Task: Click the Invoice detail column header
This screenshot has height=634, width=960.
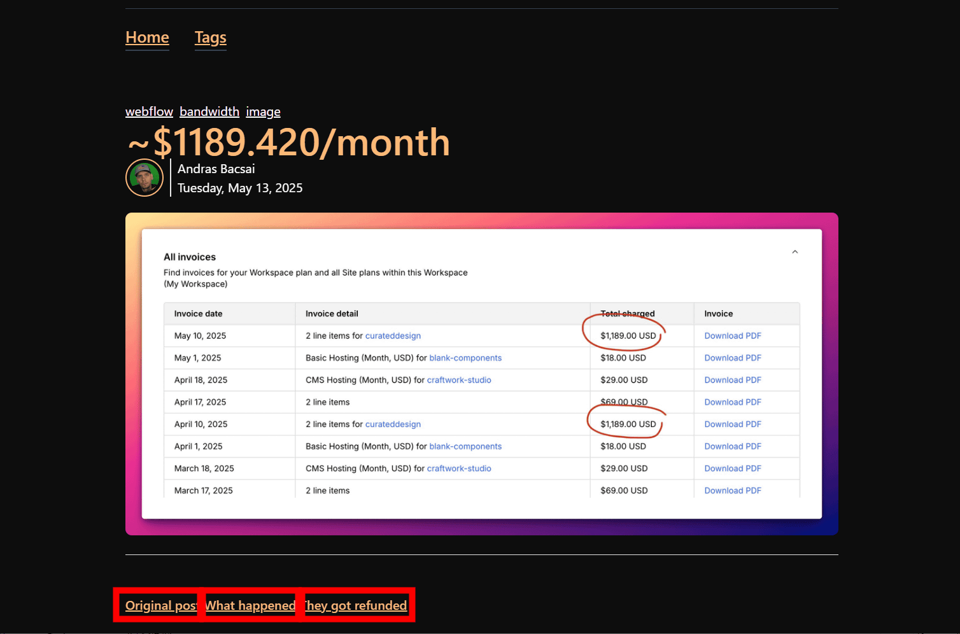Action: click(332, 314)
